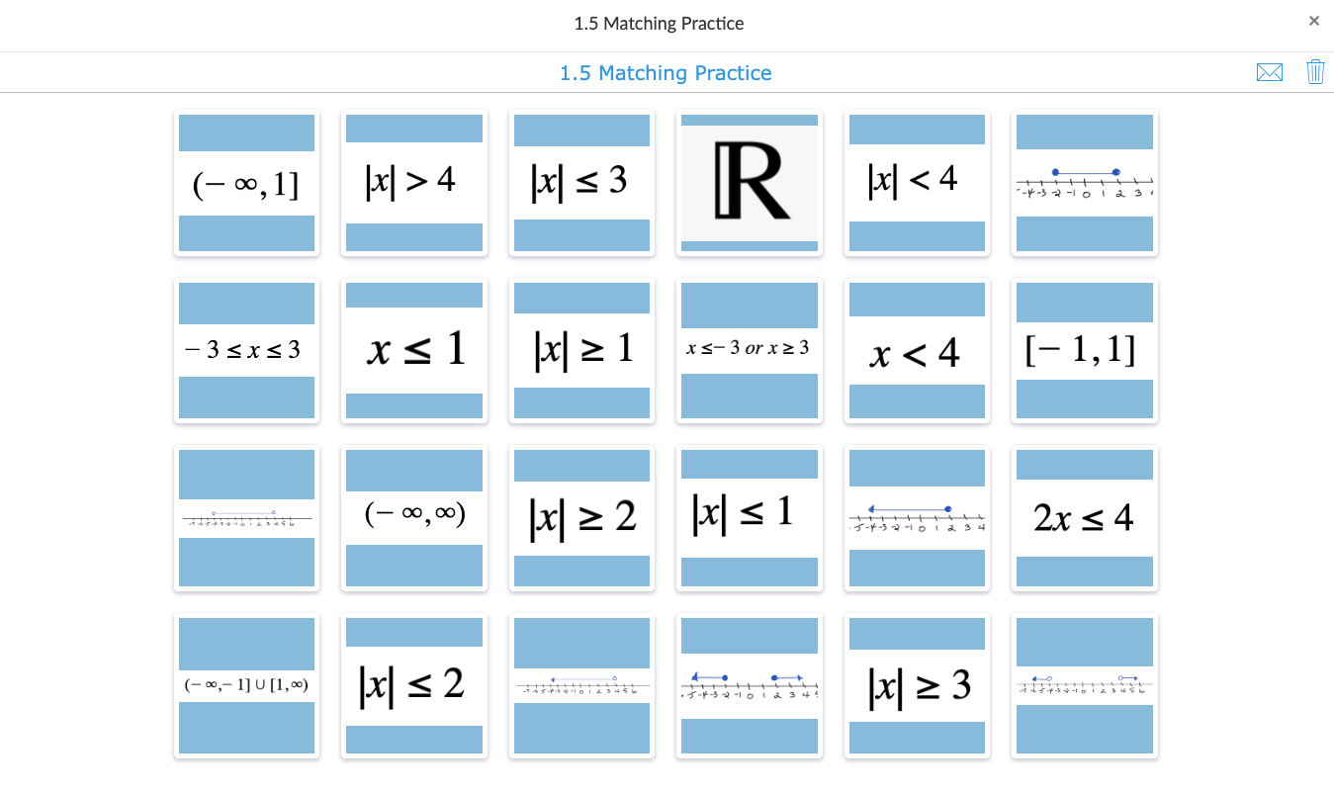Click the [−1, 1] interval card
Image resolution: width=1334 pixels, height=794 pixels.
(x=1084, y=350)
